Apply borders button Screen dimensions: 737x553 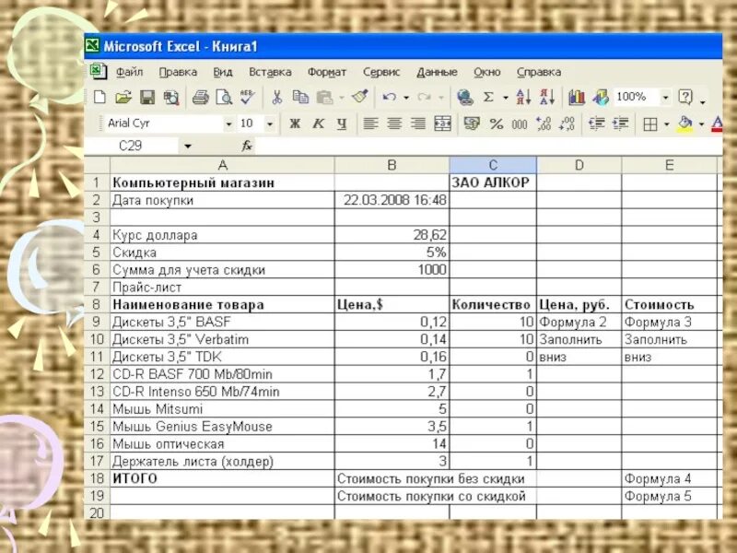pos(650,124)
